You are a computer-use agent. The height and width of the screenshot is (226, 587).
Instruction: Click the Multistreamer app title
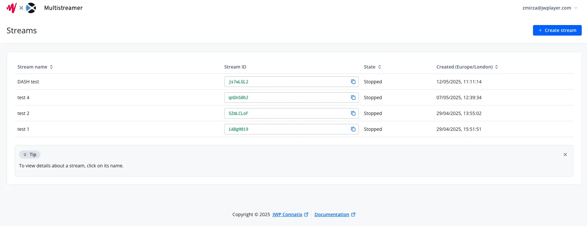coord(64,8)
